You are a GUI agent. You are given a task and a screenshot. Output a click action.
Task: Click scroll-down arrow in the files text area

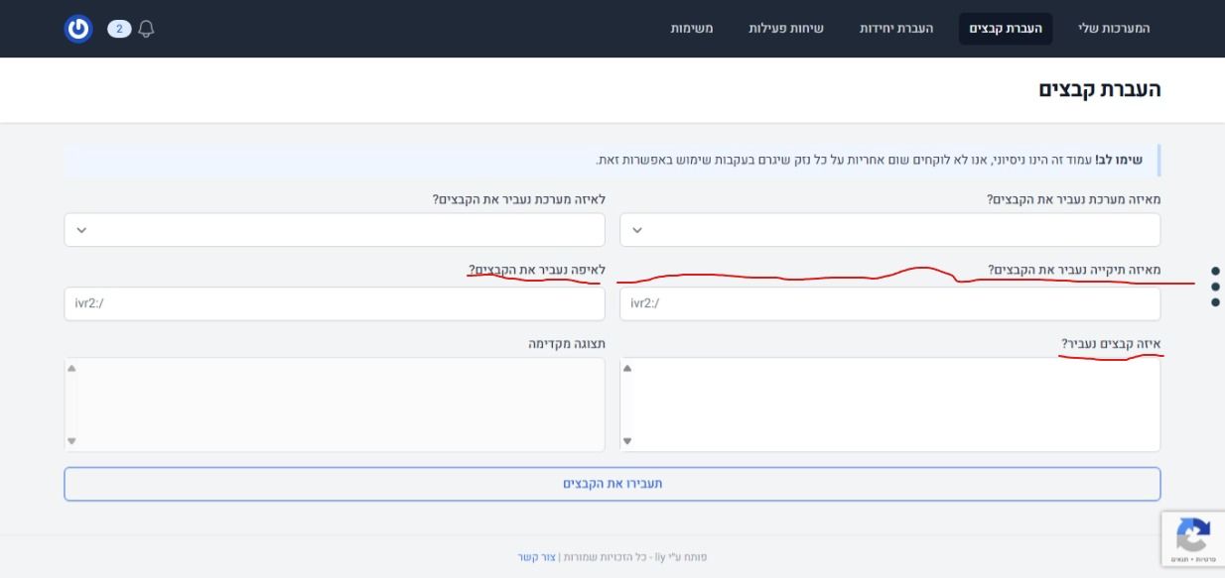pyautogui.click(x=626, y=441)
